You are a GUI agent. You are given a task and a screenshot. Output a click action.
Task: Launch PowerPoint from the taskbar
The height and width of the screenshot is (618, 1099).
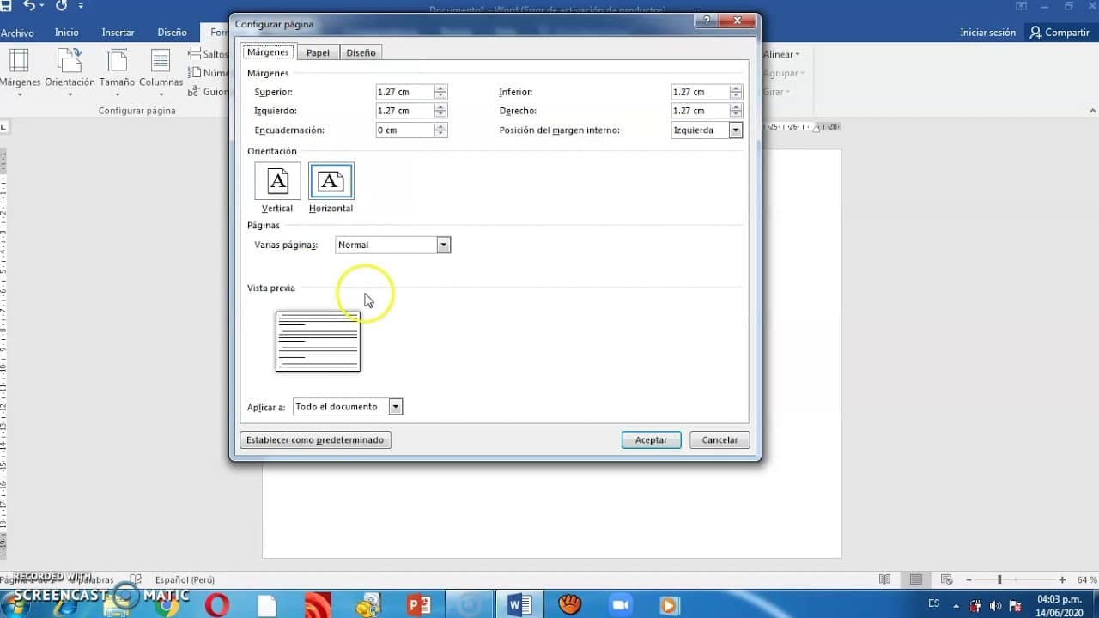point(419,604)
